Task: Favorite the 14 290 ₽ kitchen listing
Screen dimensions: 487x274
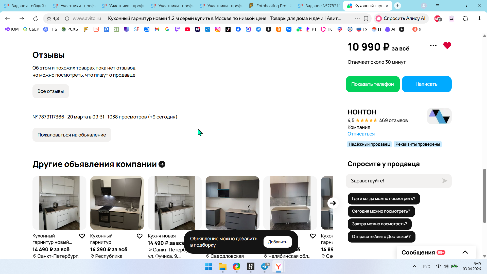Action: click(140, 236)
